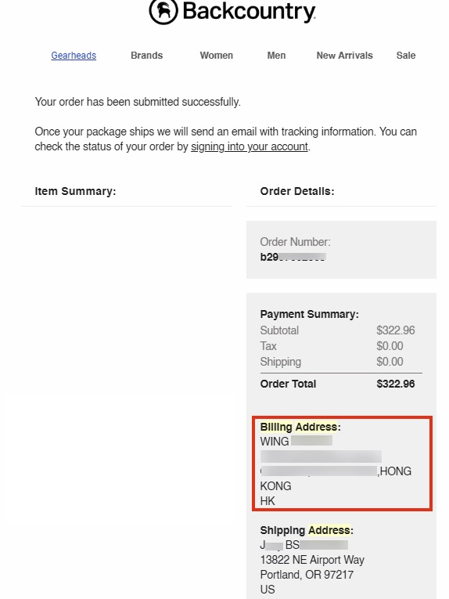Click the Backcountry goat logo icon
This screenshot has width=449, height=599.
coord(163,11)
